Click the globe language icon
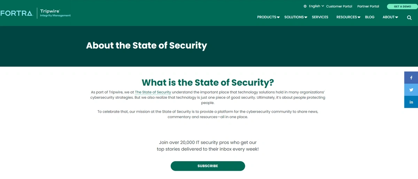Viewport: 418px width, 179px height. click(x=305, y=6)
